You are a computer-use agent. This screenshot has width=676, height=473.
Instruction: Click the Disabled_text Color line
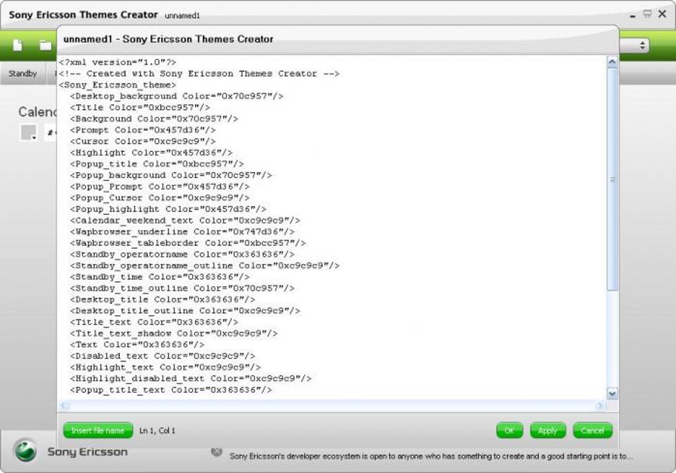pyautogui.click(x=162, y=356)
